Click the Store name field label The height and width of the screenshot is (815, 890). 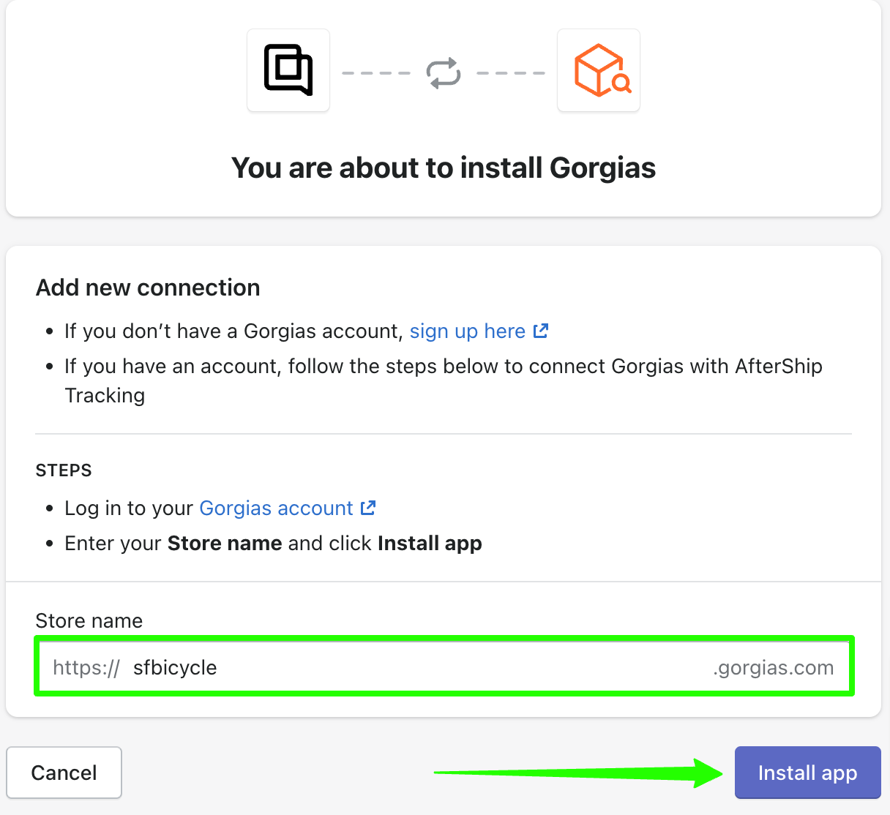(89, 620)
